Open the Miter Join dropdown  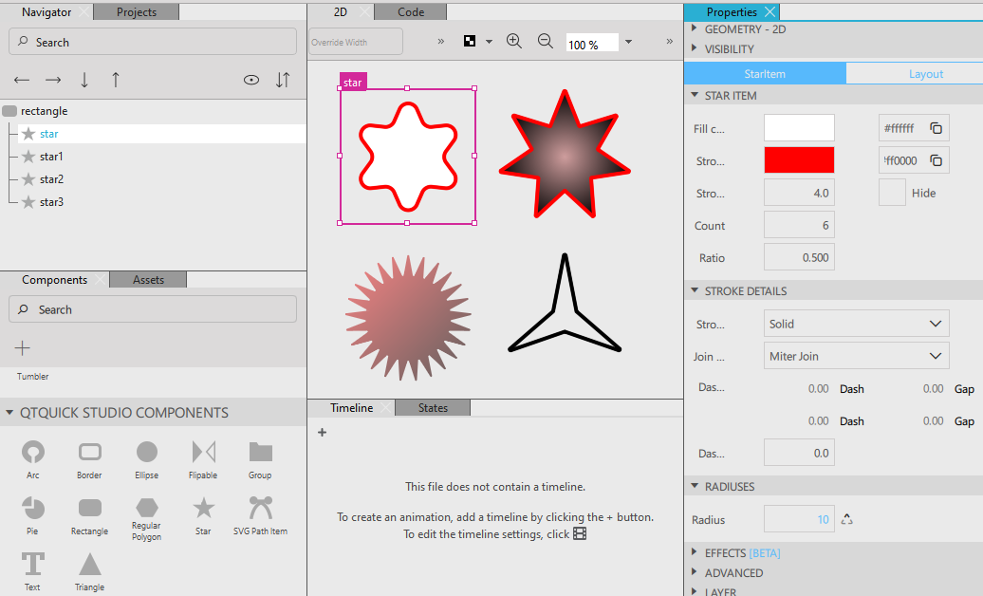856,356
